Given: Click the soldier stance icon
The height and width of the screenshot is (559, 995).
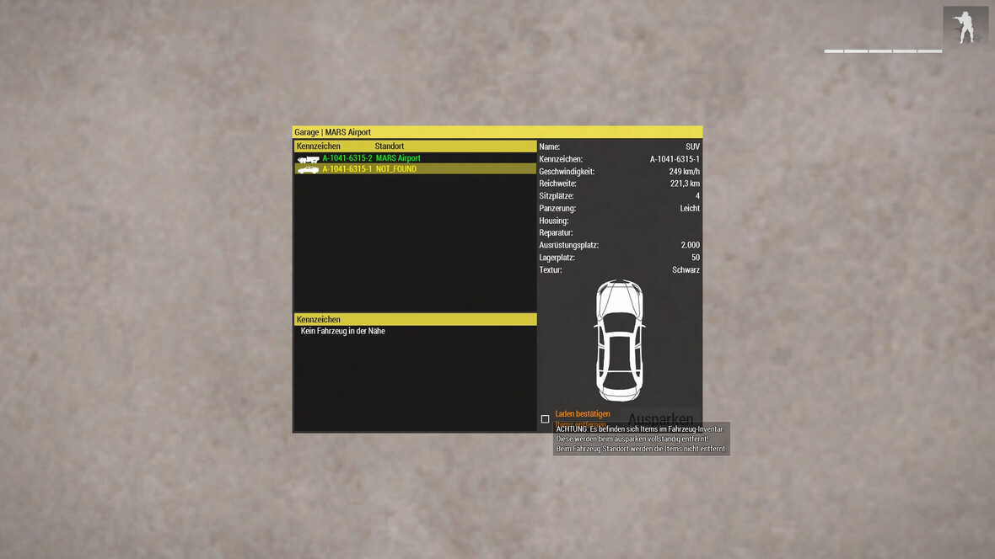Looking at the screenshot, I should (965, 27).
